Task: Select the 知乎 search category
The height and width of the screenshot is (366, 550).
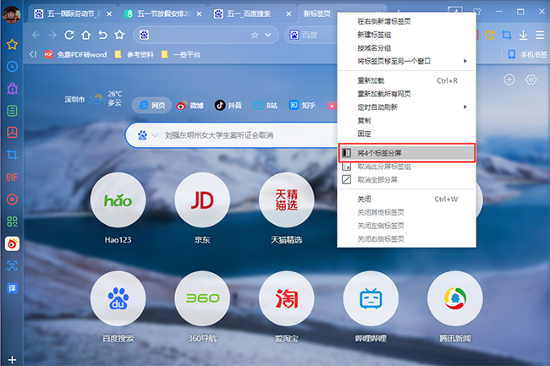Action: click(x=302, y=105)
